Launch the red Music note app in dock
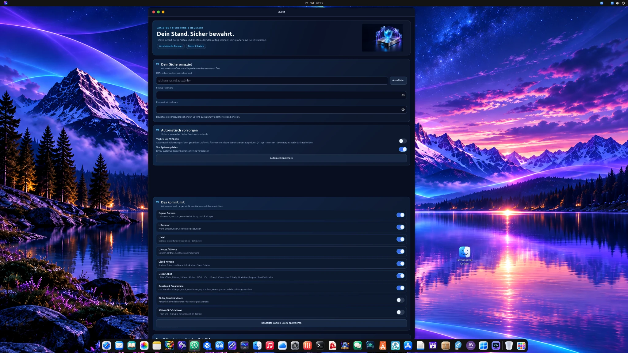Viewport: 628px width, 353px height. (270, 346)
